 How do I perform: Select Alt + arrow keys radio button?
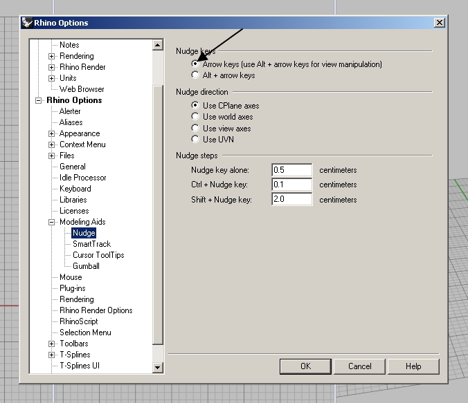195,75
